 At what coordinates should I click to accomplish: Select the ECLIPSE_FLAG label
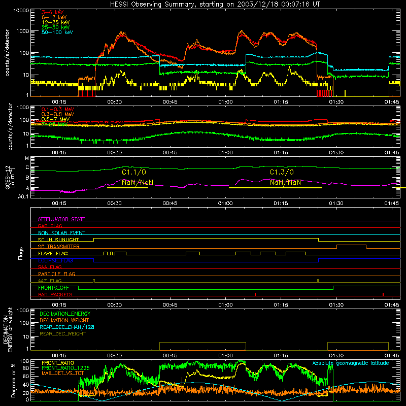pos(55,260)
